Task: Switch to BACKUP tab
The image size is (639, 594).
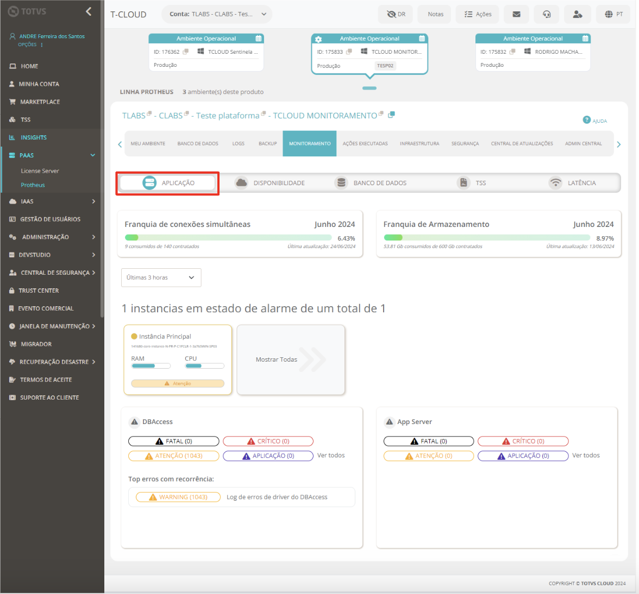Action: 268,144
